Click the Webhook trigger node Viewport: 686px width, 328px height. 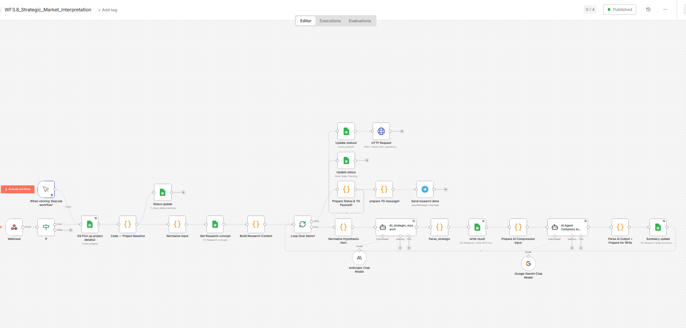14,227
